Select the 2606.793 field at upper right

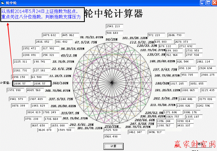coord(177,35)
